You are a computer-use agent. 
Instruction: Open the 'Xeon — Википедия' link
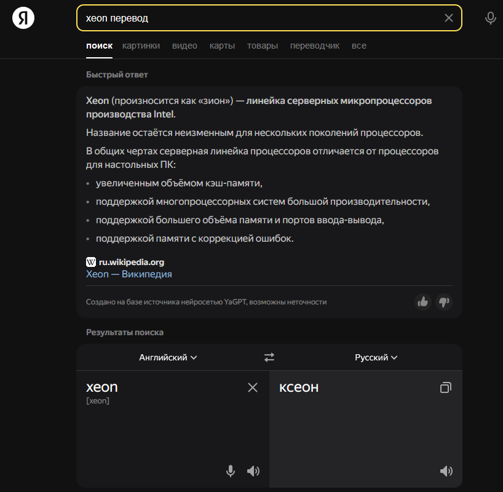tap(129, 274)
